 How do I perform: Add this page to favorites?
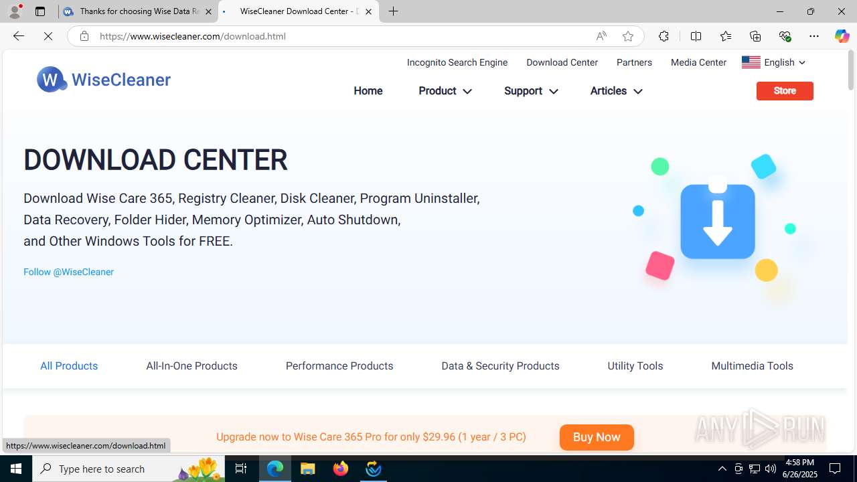(627, 36)
